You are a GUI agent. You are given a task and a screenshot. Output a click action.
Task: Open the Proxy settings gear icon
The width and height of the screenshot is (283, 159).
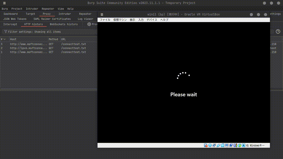pos(89,24)
